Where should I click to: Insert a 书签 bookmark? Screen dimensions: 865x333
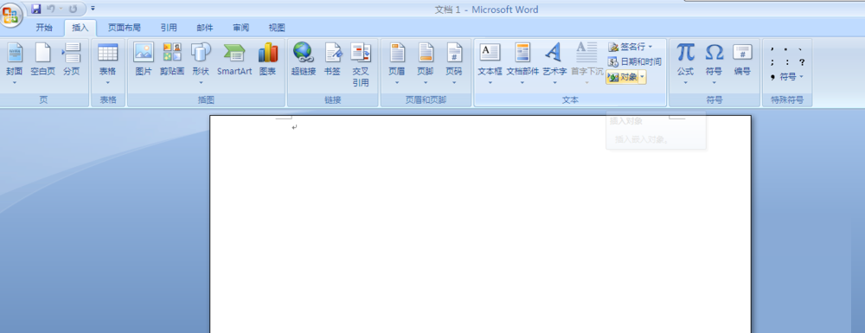(x=332, y=60)
